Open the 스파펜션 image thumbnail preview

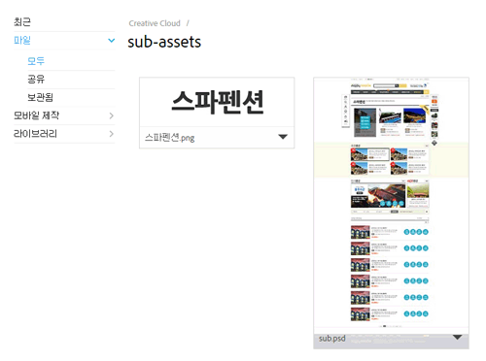pos(217,102)
